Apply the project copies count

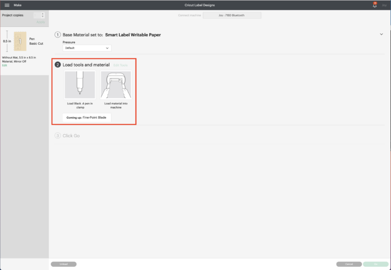coord(40,22)
